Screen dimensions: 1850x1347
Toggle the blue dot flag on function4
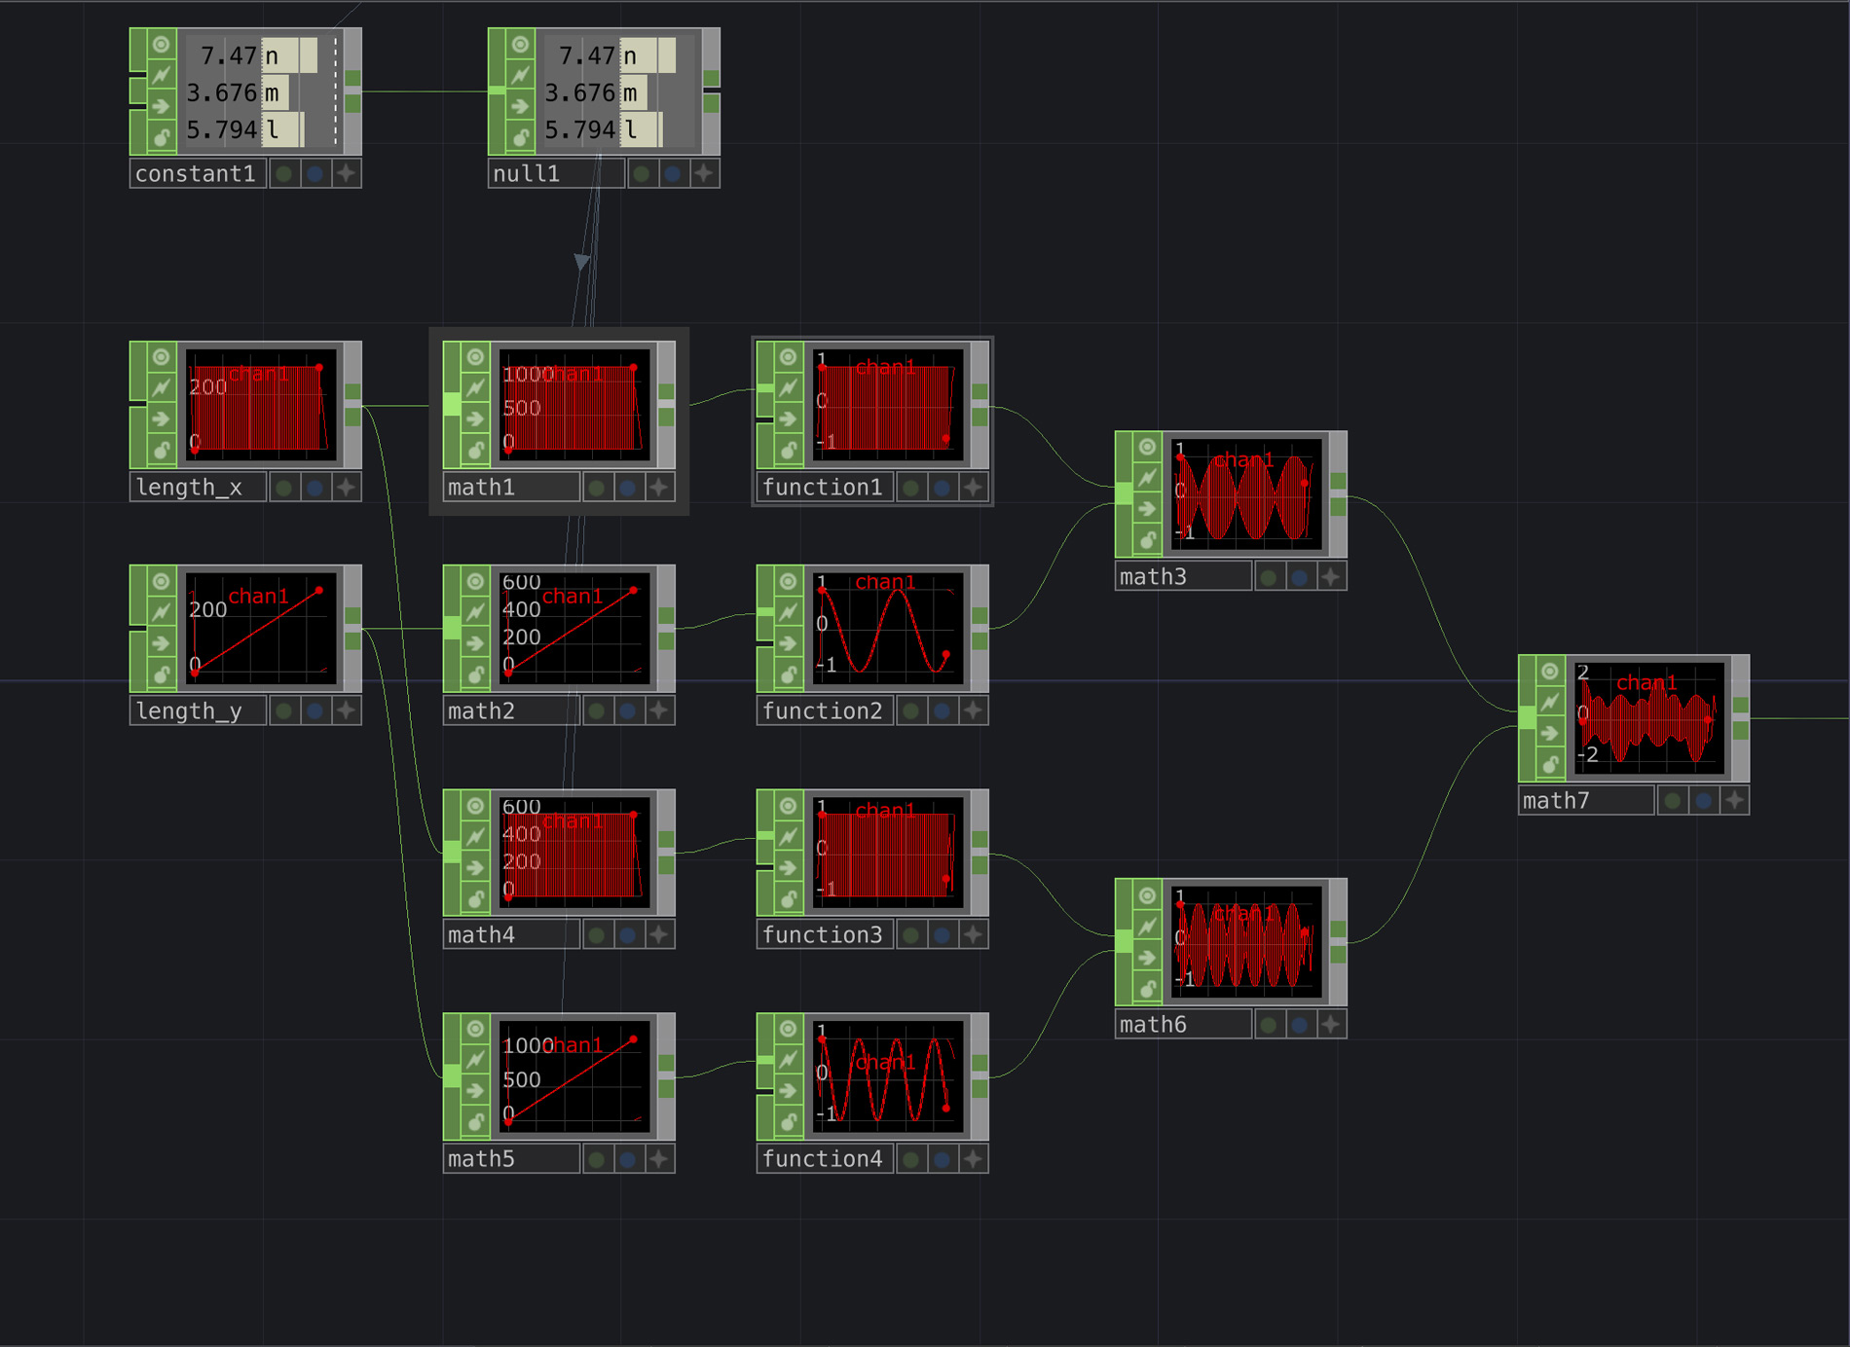(943, 1159)
